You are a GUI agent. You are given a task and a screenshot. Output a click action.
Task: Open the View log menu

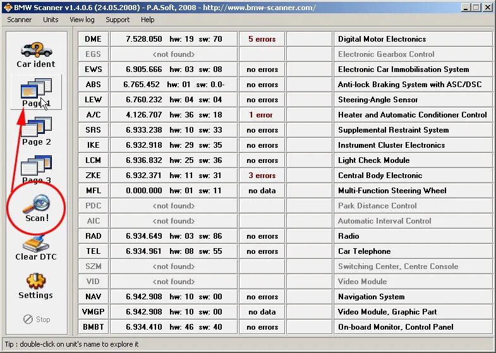point(82,20)
